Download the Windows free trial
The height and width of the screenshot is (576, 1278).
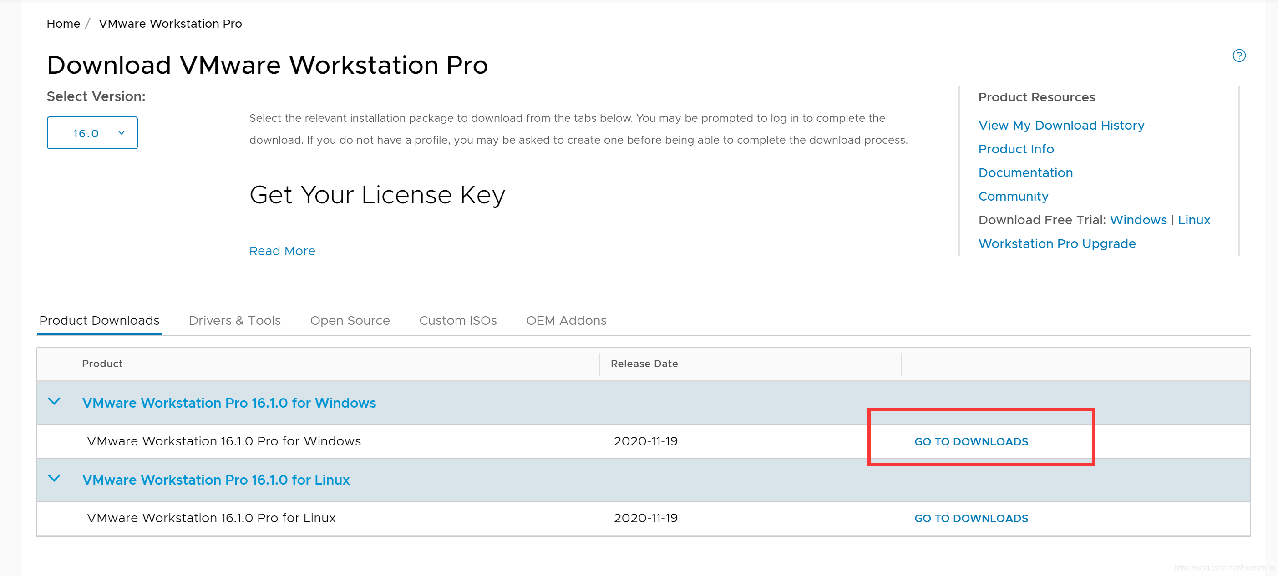(x=1138, y=220)
